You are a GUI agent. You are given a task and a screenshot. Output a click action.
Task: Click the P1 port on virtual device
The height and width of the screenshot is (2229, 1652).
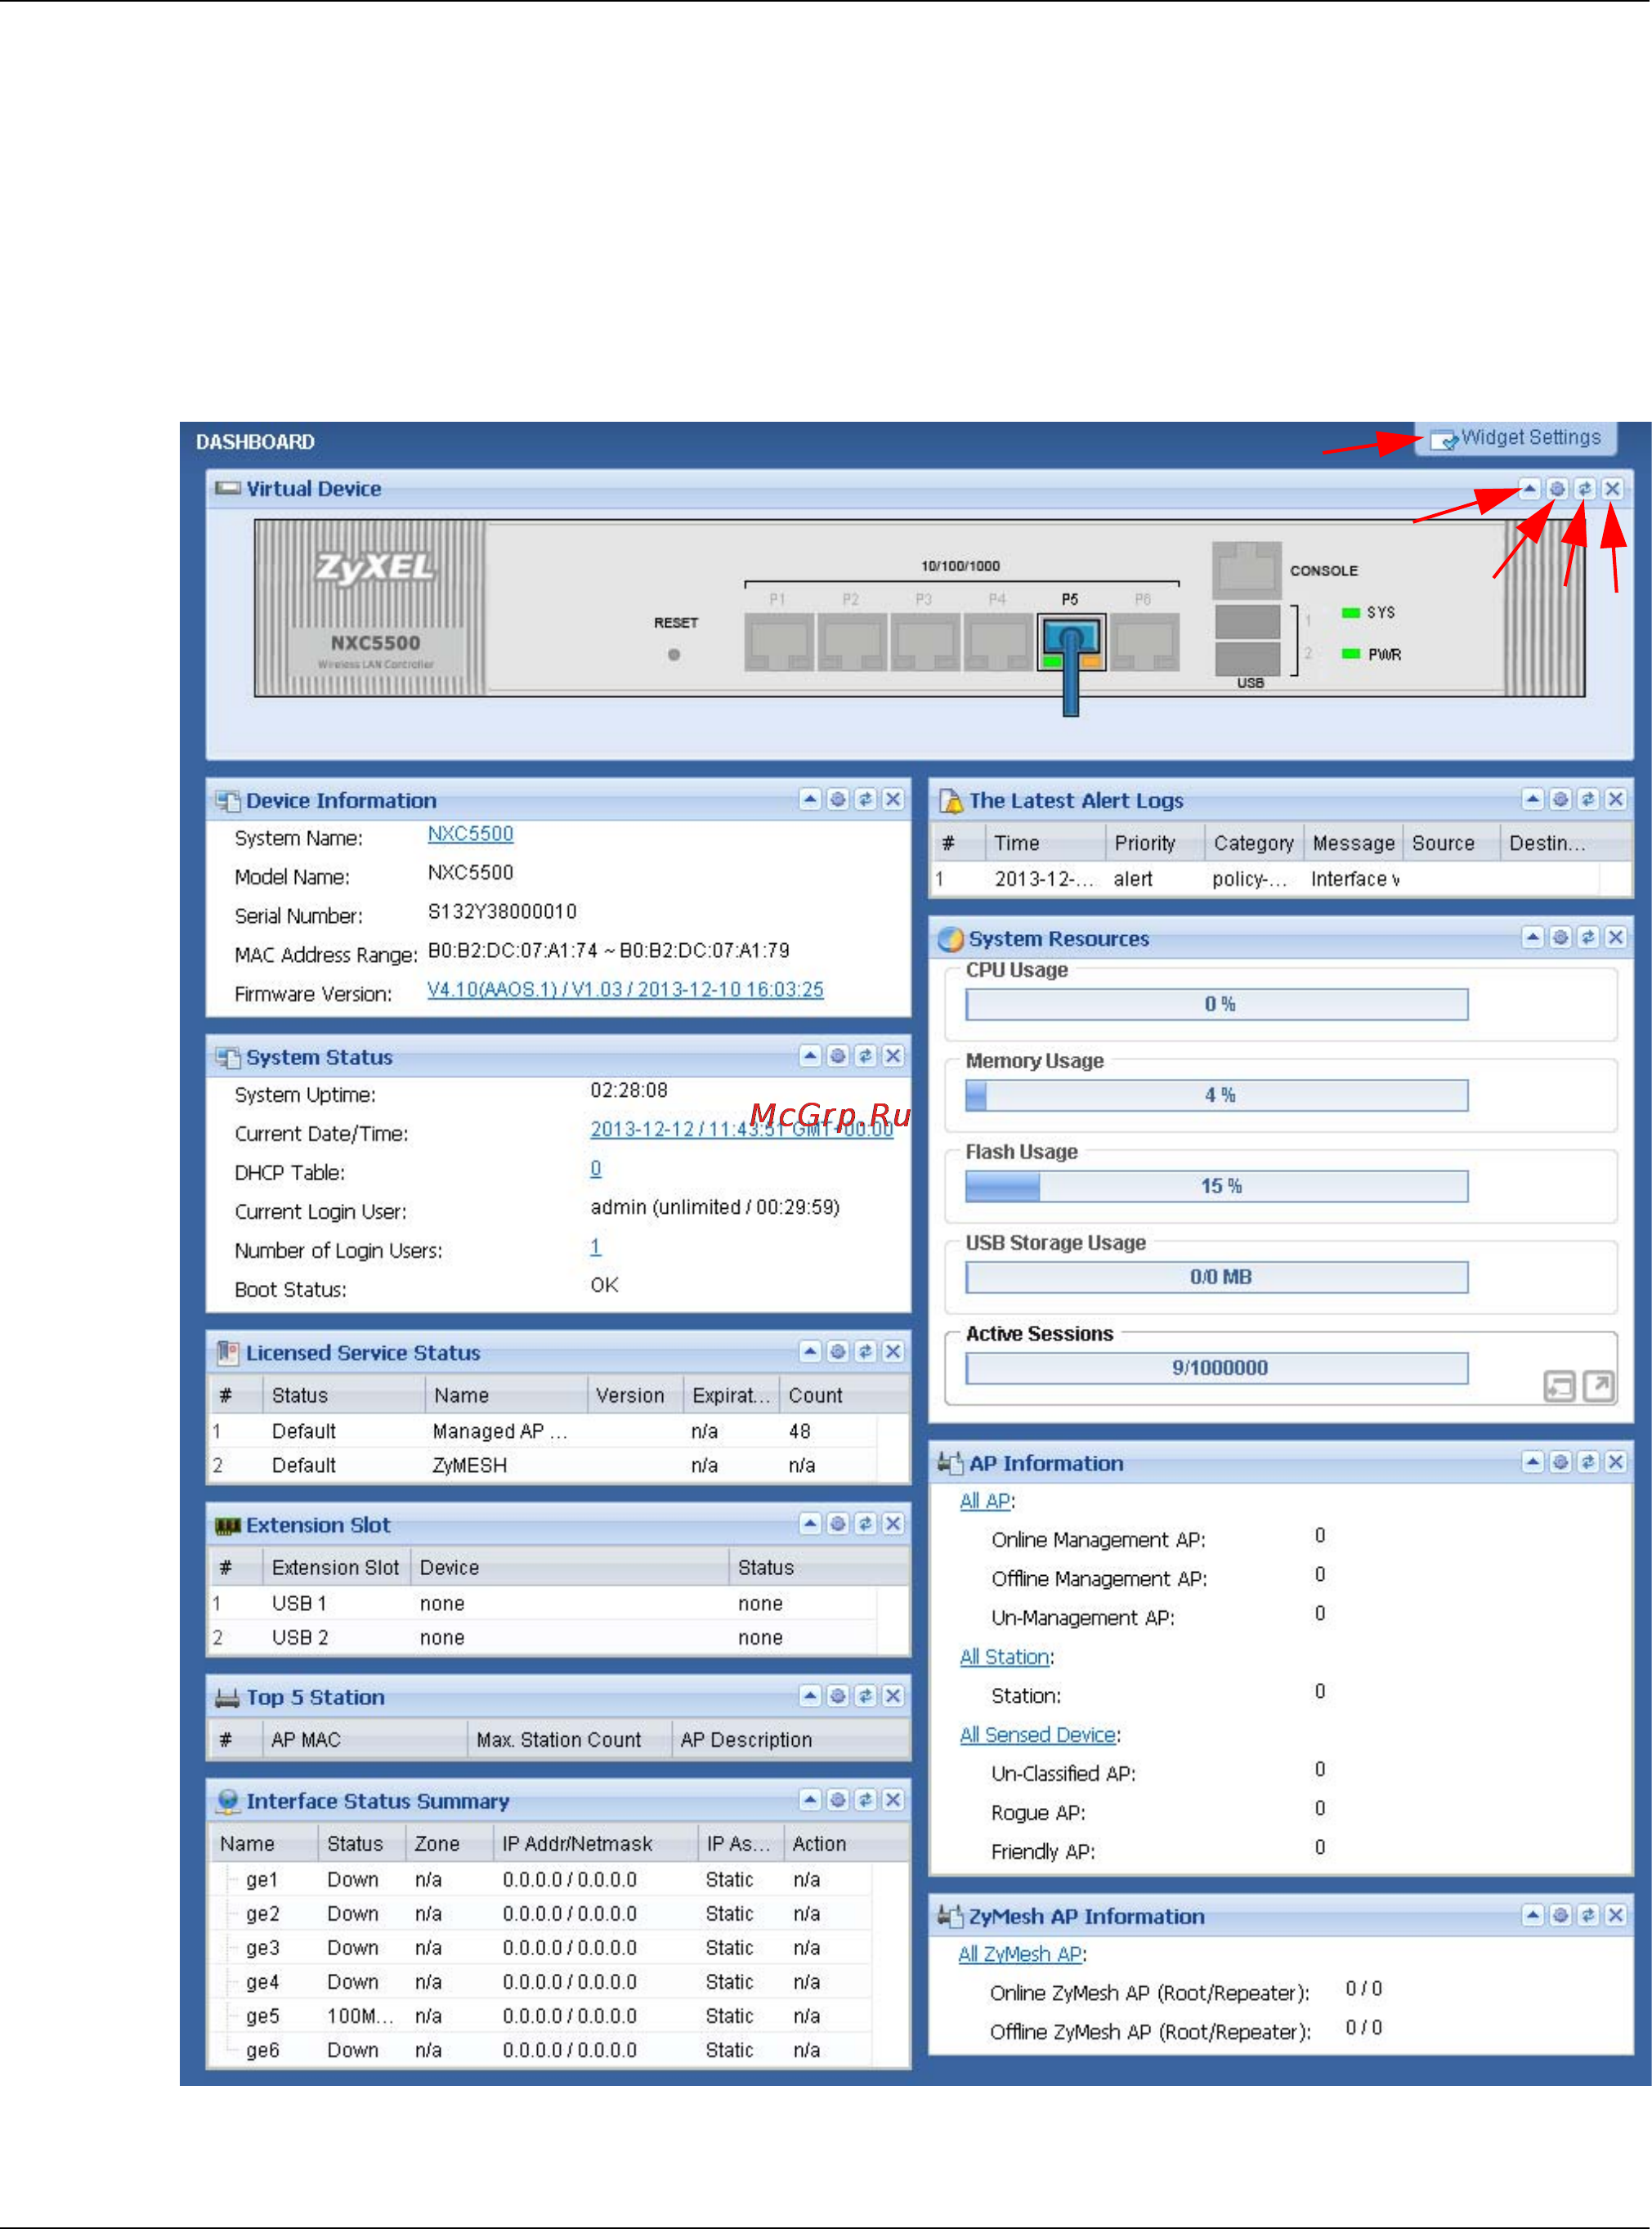(779, 642)
